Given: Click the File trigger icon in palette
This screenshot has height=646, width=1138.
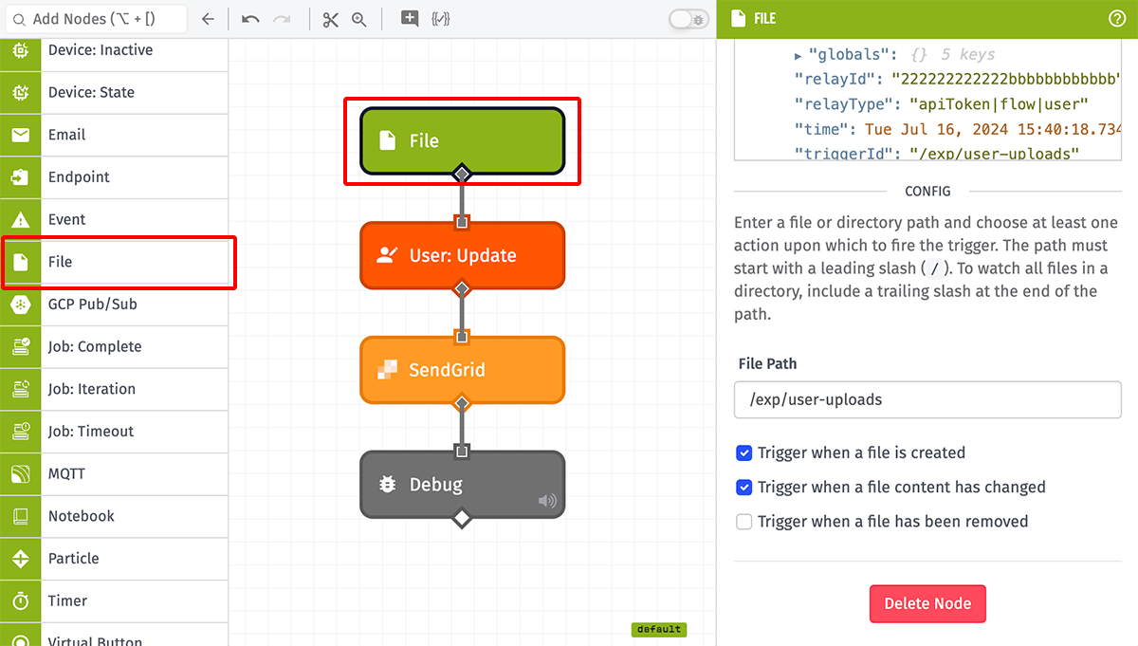Looking at the screenshot, I should 20,262.
